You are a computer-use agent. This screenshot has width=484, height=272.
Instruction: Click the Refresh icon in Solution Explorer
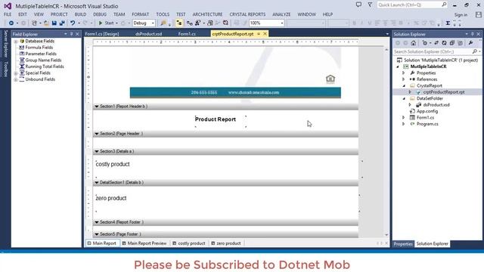[x=444, y=43]
